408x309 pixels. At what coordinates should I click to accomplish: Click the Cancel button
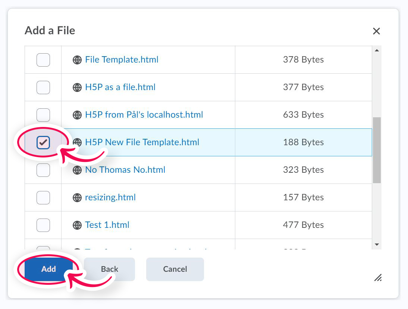[175, 269]
